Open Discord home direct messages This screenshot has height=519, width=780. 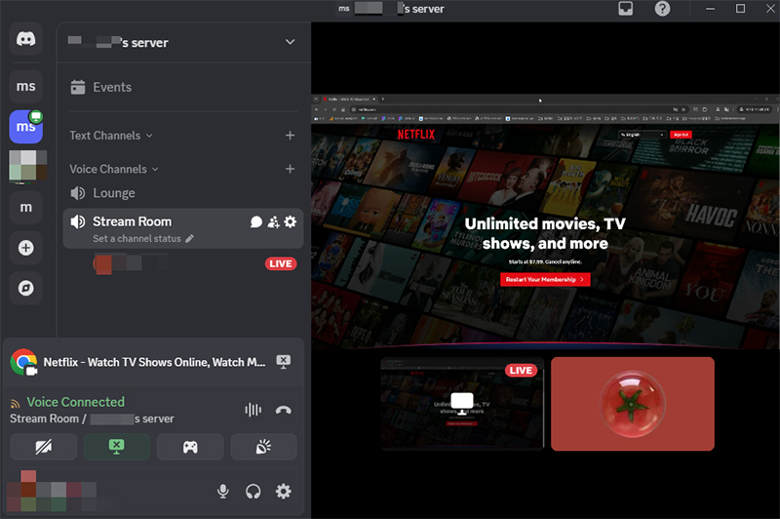[26, 39]
